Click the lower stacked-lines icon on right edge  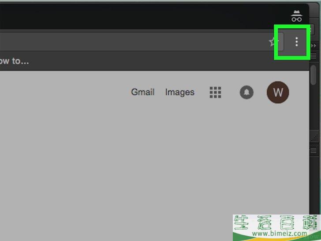pos(314,151)
